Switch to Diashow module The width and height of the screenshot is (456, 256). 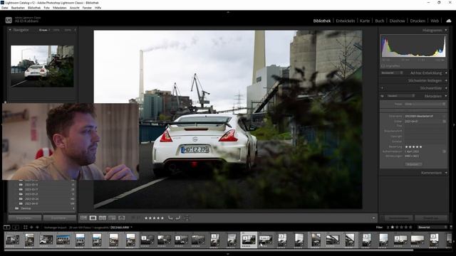tap(397, 21)
